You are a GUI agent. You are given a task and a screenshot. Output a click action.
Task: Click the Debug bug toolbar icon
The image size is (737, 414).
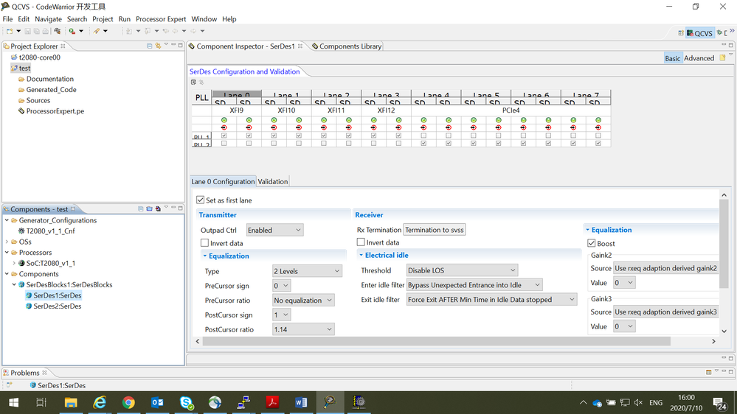72,31
